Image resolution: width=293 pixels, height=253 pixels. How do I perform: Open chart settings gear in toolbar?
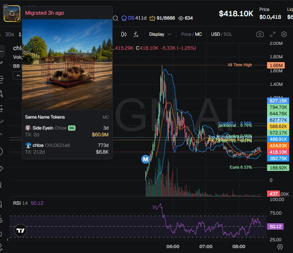point(284,34)
